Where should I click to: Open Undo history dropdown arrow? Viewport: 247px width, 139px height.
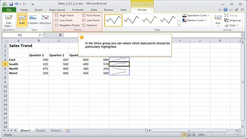click(x=20, y=4)
